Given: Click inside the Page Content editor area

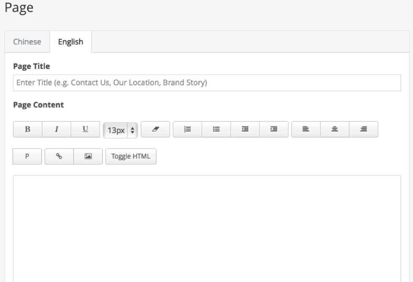Looking at the screenshot, I should [207, 229].
